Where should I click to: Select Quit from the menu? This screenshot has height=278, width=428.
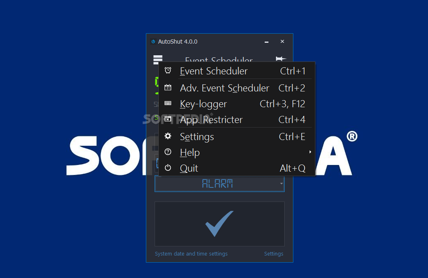pos(237,168)
